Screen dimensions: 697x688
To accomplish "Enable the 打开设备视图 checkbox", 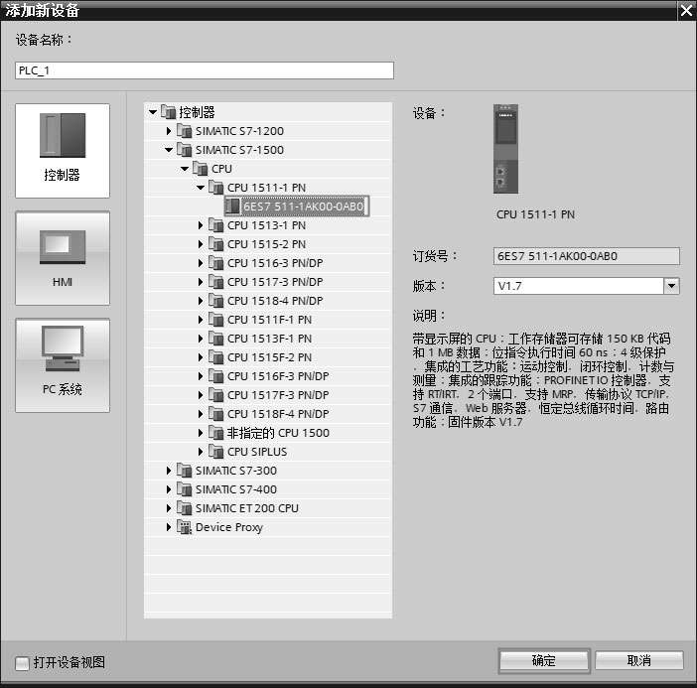I will point(22,663).
